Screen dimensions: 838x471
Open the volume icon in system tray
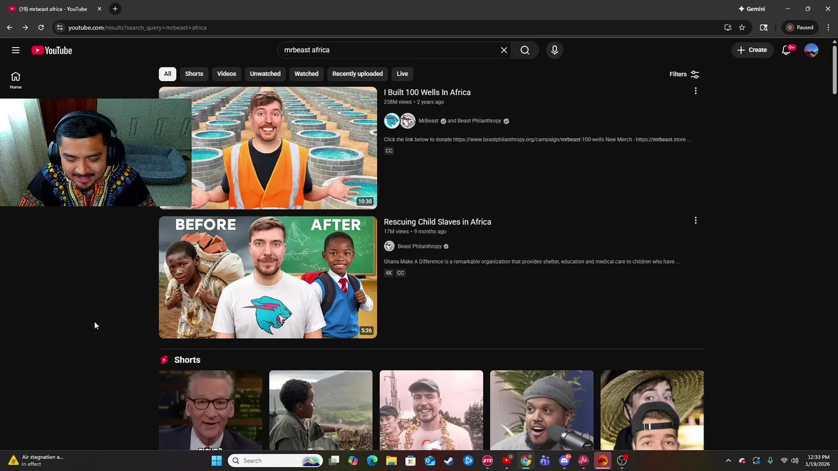pos(794,461)
